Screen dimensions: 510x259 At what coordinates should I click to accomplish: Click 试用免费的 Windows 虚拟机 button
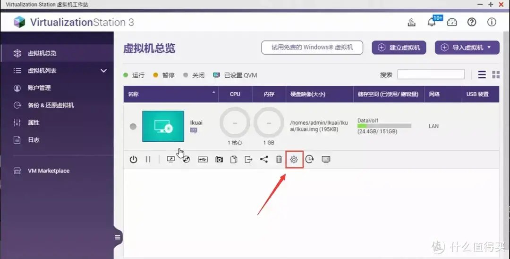tap(312, 48)
